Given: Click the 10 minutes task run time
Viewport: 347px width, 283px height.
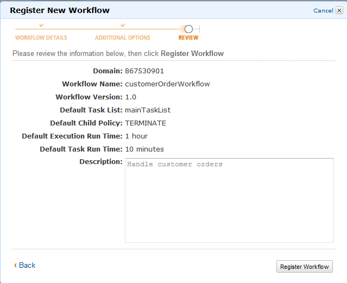Looking at the screenshot, I should pyautogui.click(x=144, y=149).
